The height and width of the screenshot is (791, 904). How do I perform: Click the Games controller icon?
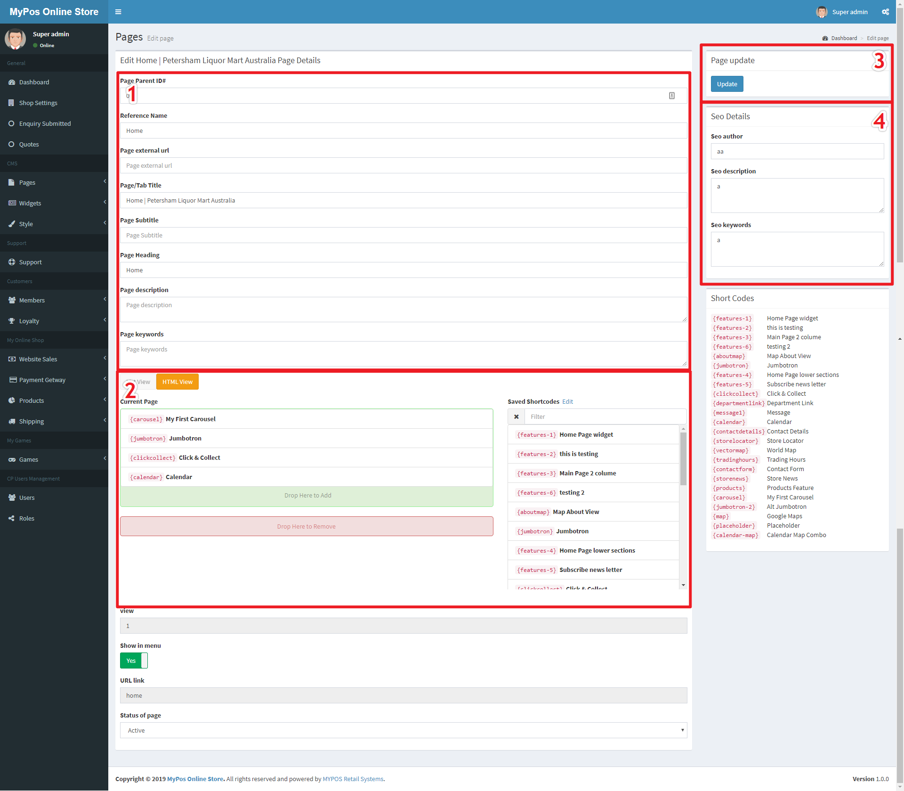pyautogui.click(x=12, y=459)
